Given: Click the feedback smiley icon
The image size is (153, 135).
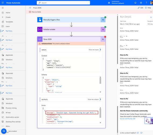Looking at the screenshot, I should tap(135, 3).
